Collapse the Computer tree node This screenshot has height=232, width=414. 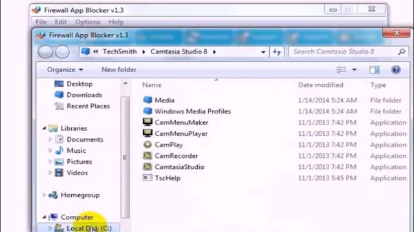pyautogui.click(x=44, y=217)
